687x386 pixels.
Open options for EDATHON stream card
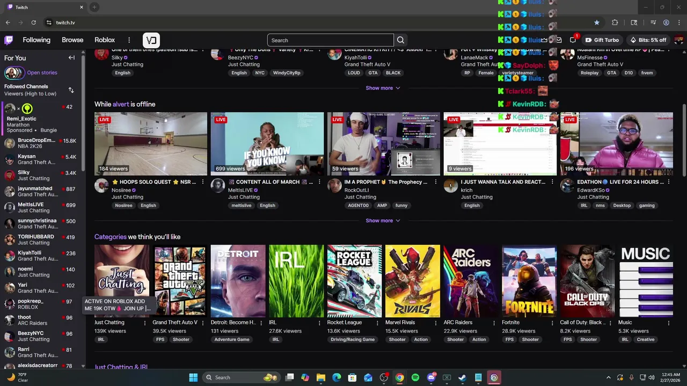668,182
